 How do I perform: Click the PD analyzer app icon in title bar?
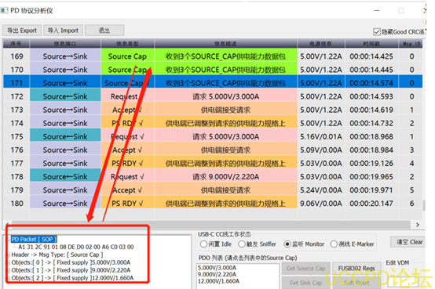4,10
